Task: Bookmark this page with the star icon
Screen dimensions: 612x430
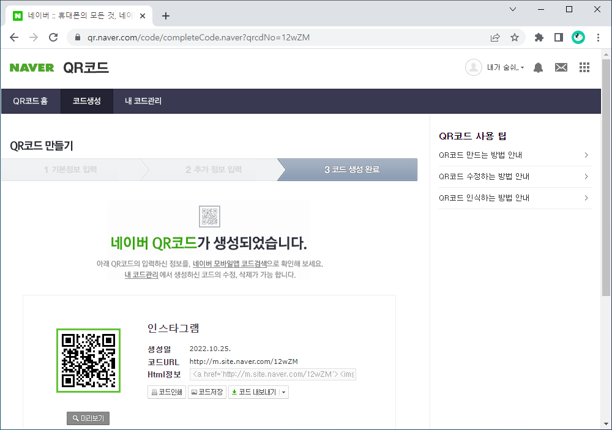Action: tap(515, 37)
